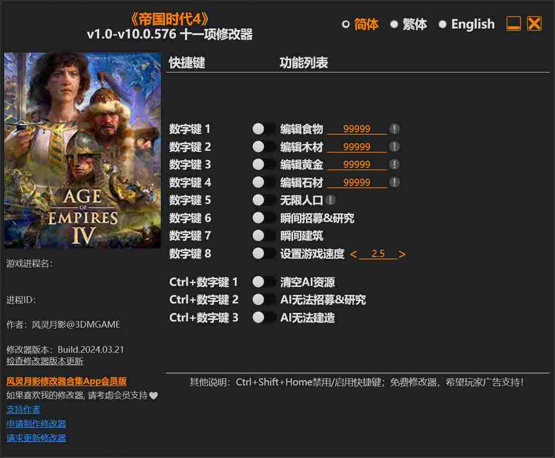This screenshot has height=458, width=555.
Task: Toggle the AI无法建造 switch
Action: [x=264, y=318]
